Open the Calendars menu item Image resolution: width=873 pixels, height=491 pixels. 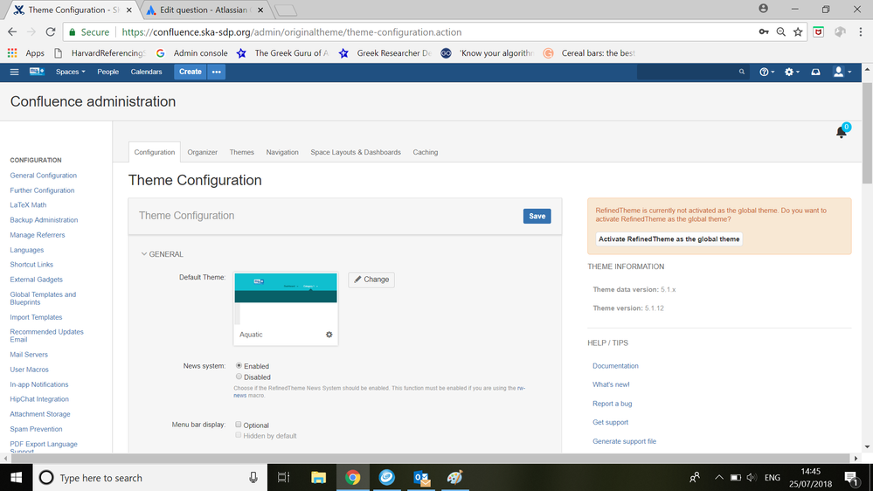147,72
